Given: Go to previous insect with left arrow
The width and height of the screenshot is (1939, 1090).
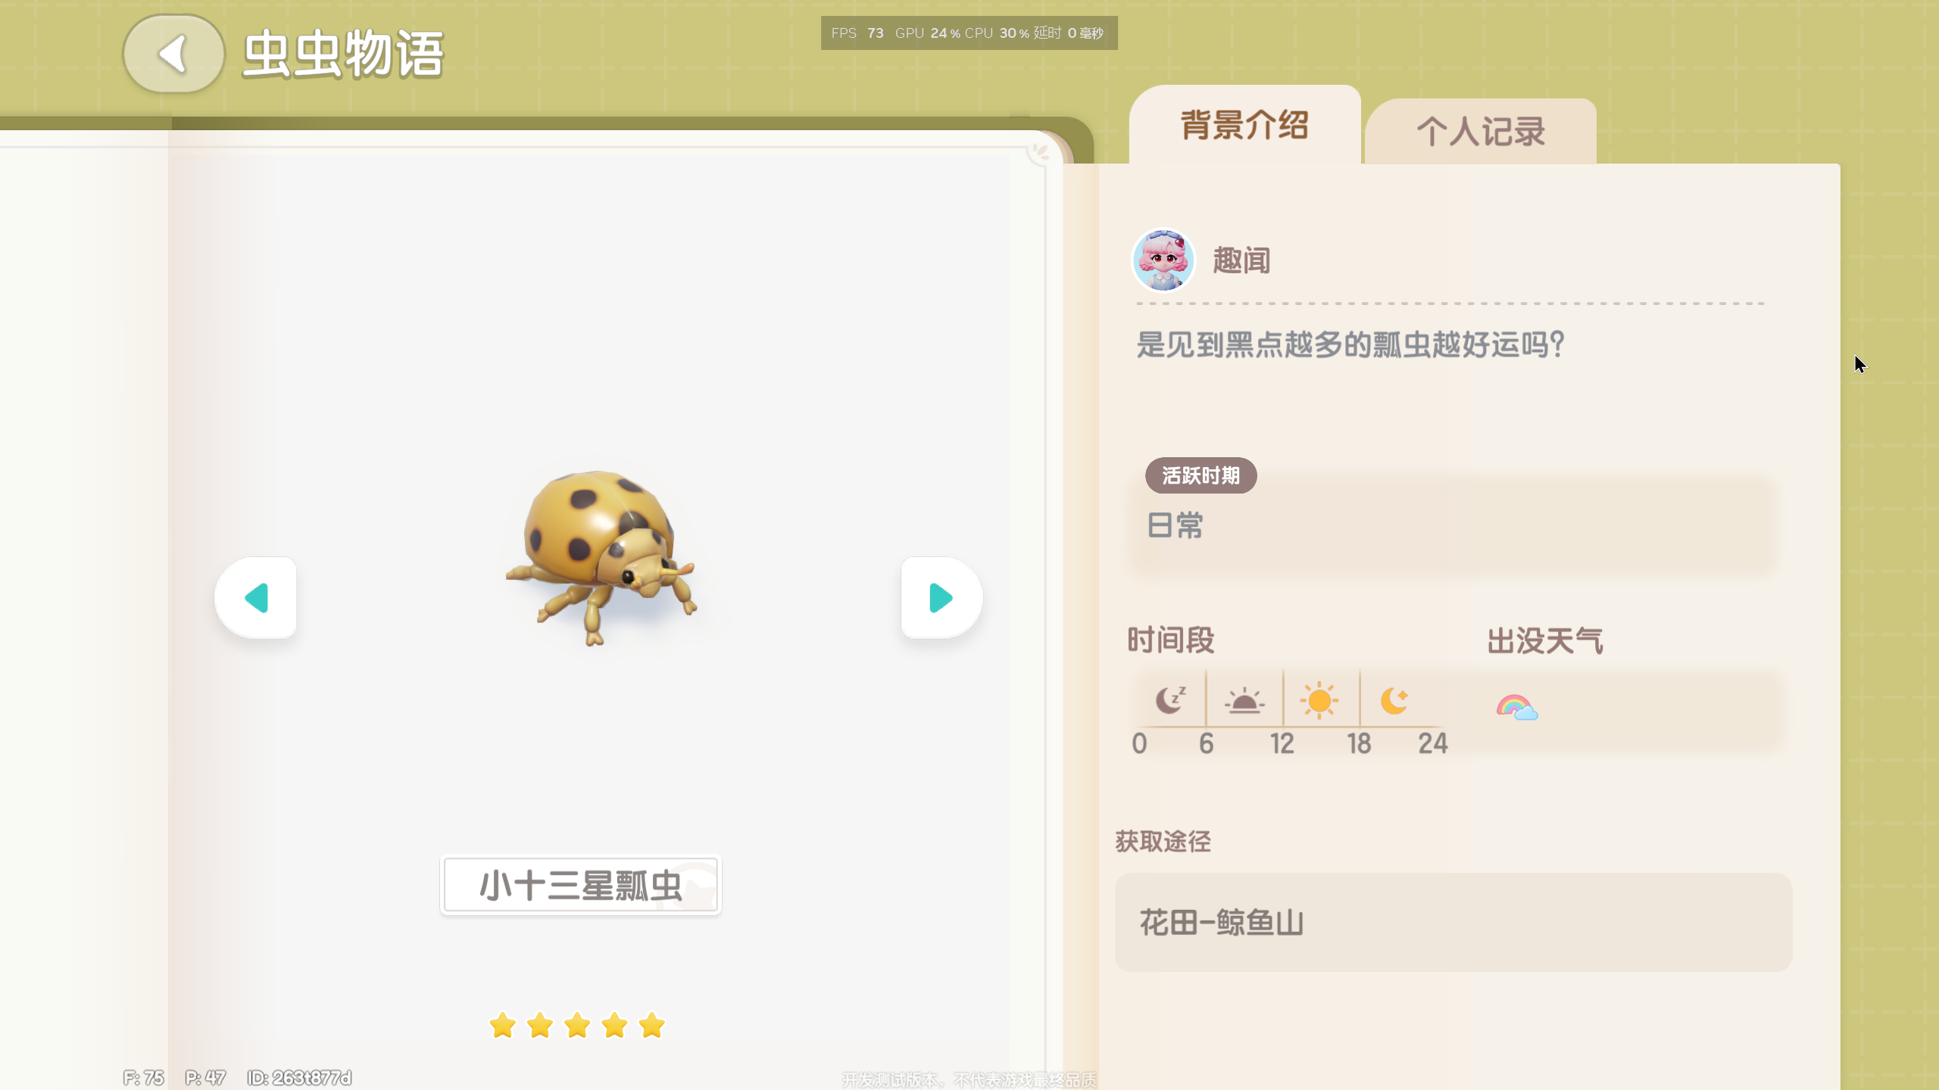Looking at the screenshot, I should (x=256, y=598).
